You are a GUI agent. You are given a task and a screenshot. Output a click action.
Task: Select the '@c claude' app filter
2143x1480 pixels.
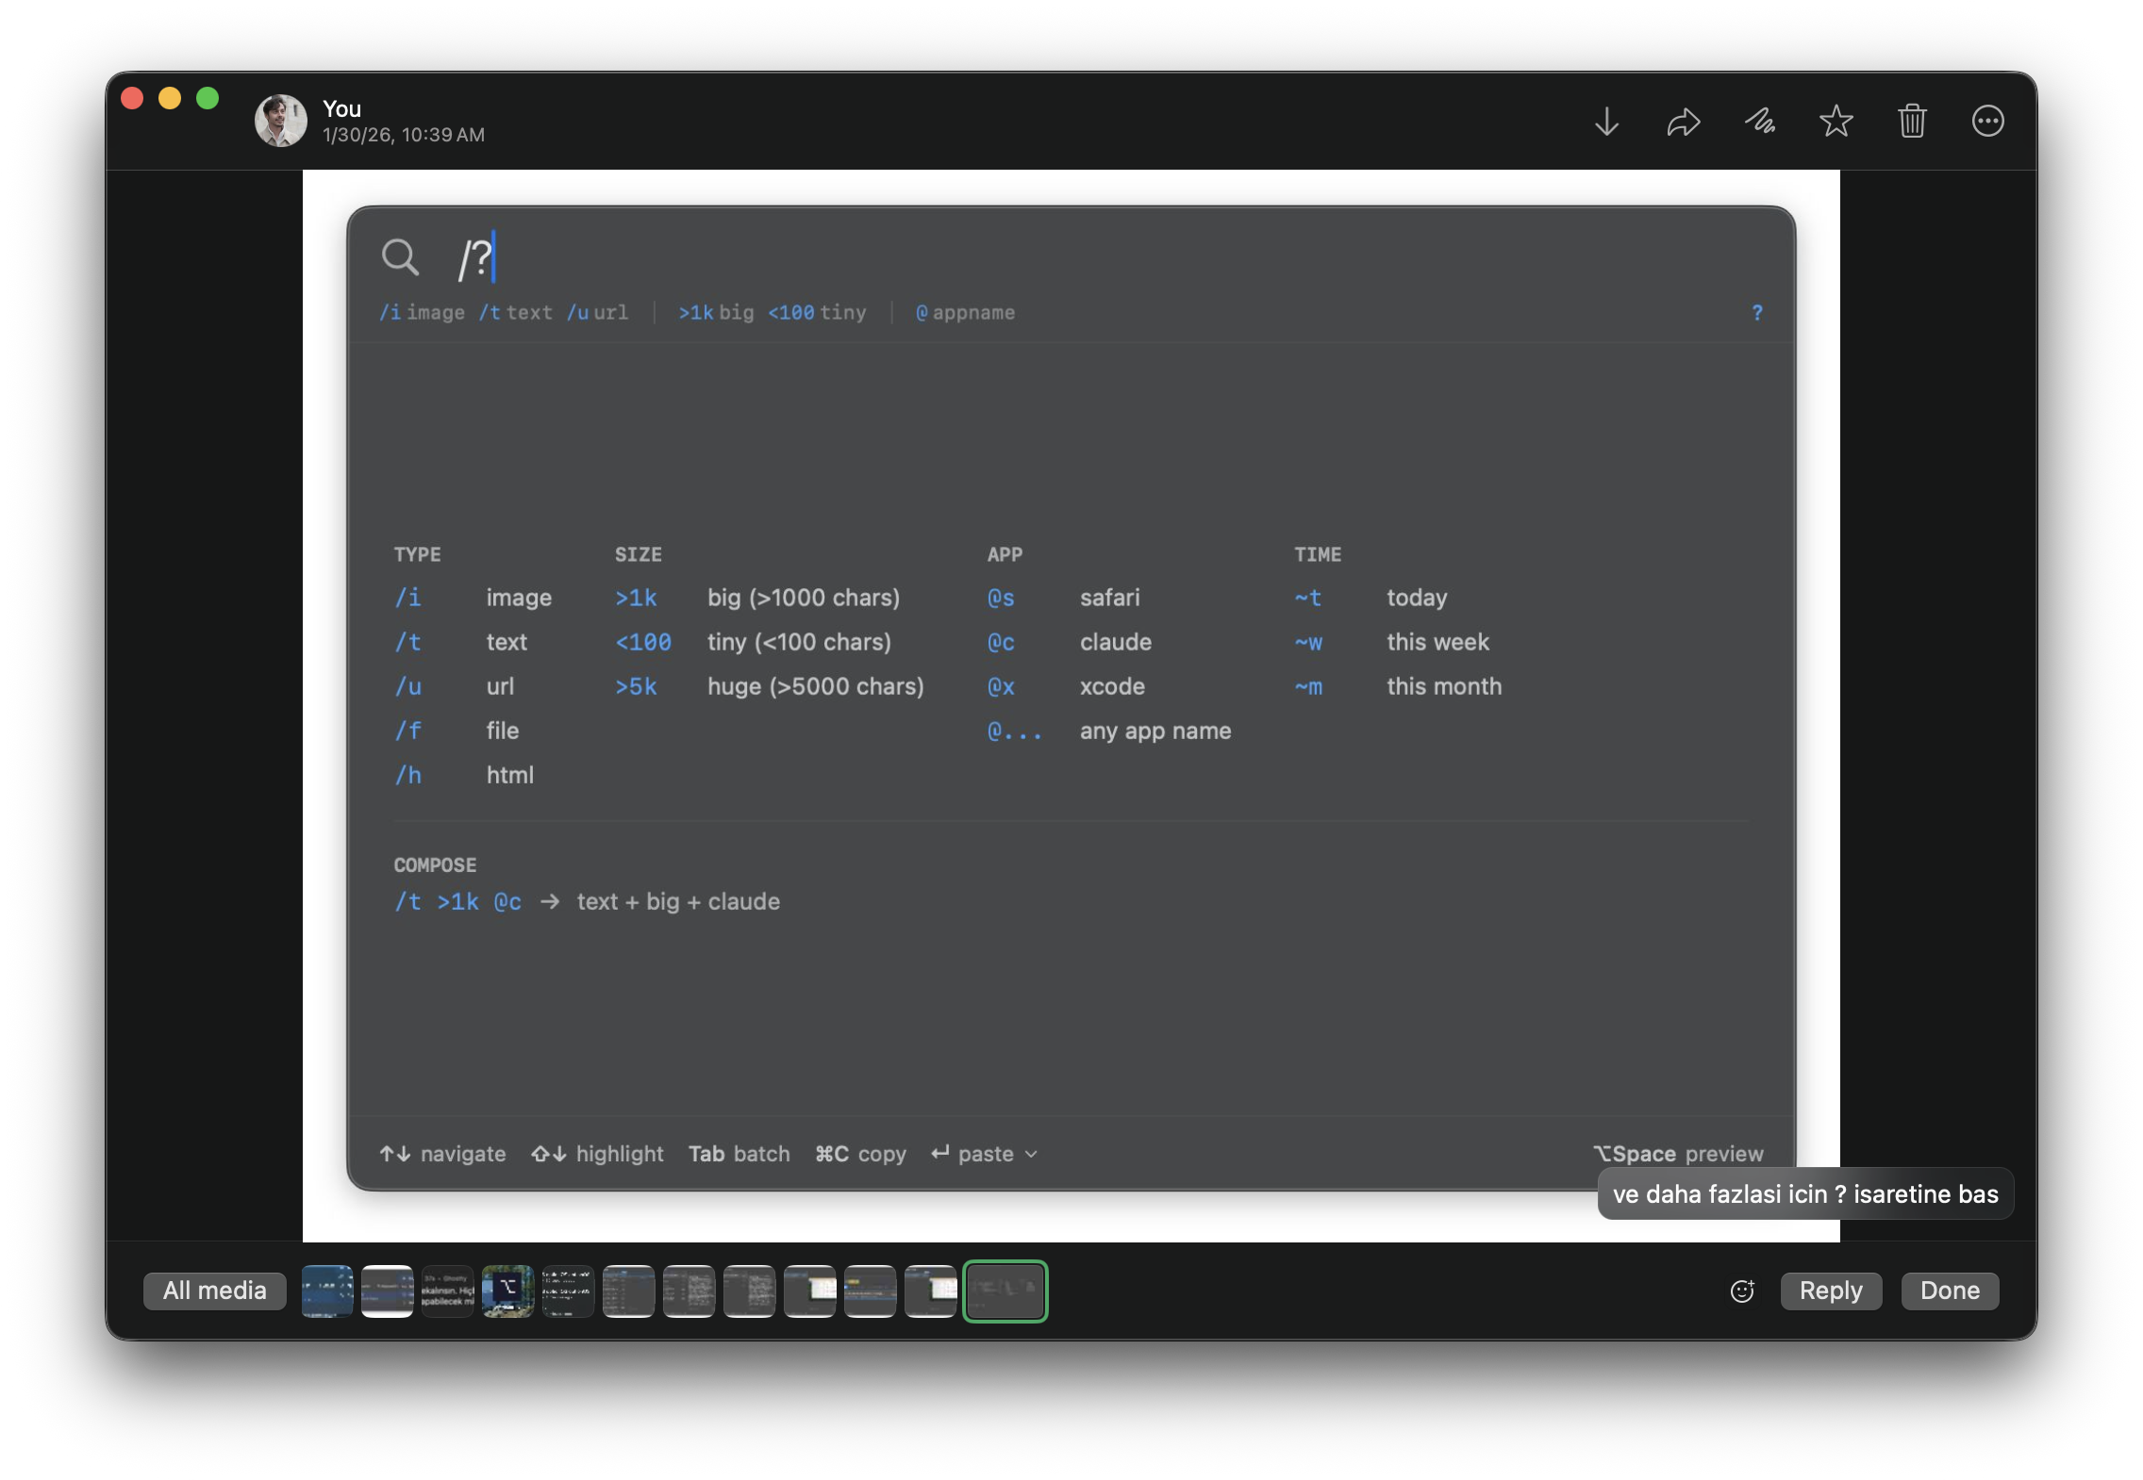[x=1002, y=642]
